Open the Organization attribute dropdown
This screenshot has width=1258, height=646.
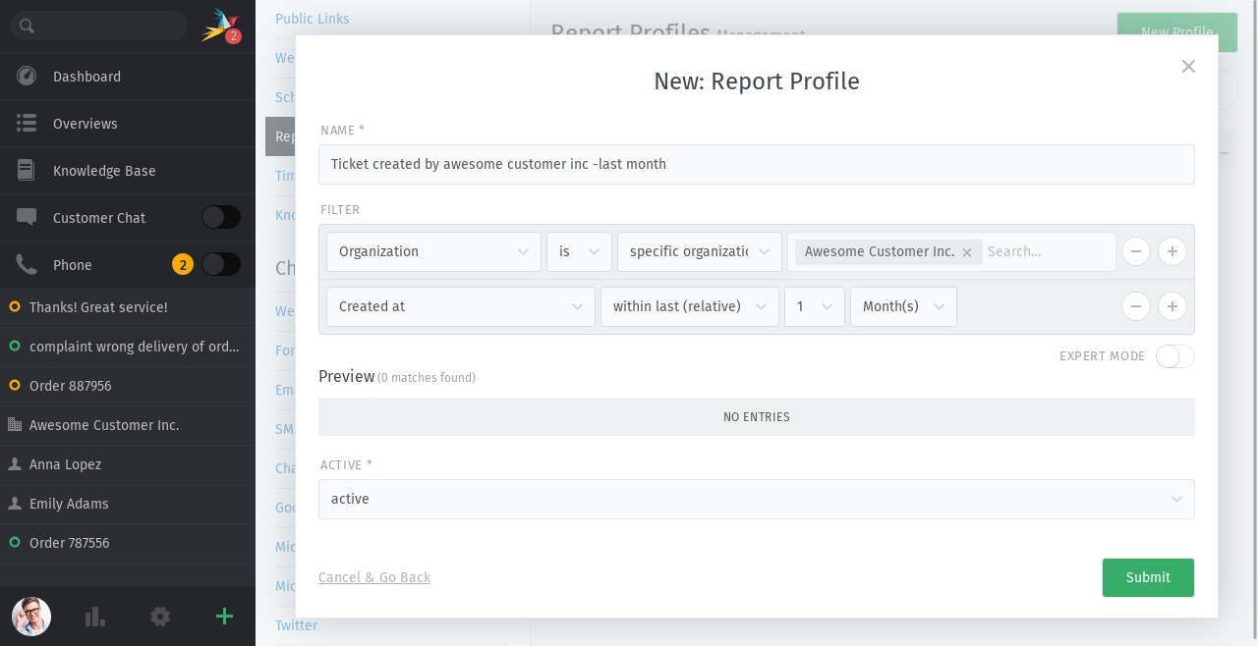[433, 251]
